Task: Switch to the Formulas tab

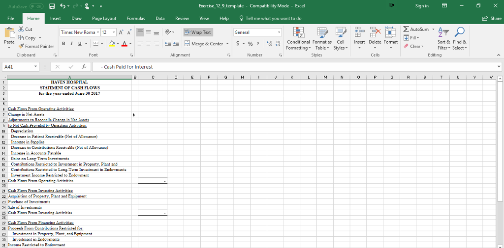Action: coord(136,19)
